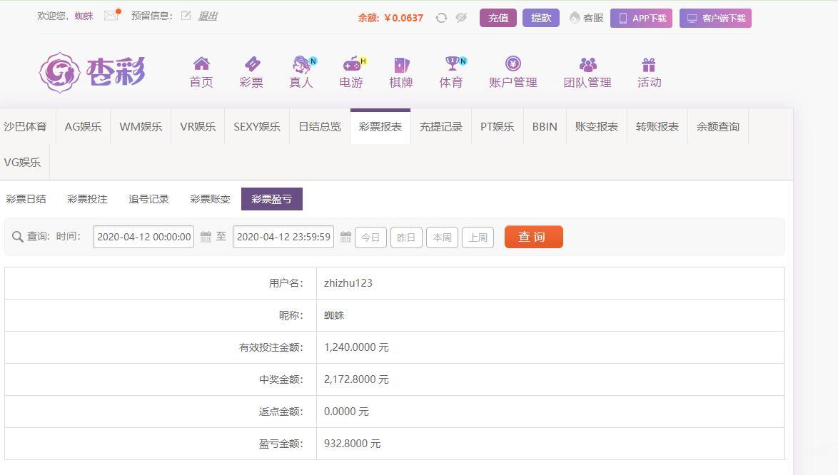Select the 昨日 quick date filter

[406, 237]
